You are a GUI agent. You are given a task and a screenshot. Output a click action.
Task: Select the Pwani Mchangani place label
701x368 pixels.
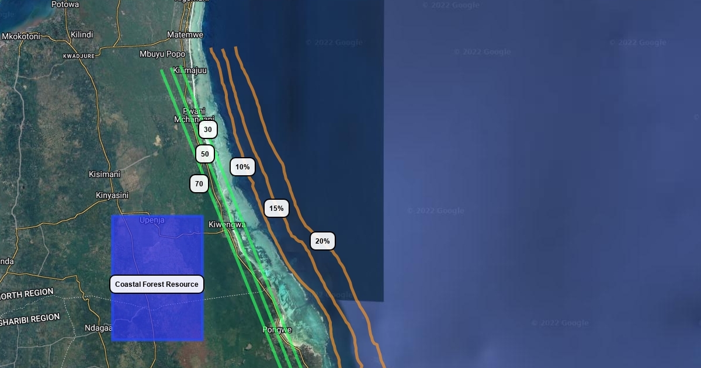(194, 115)
